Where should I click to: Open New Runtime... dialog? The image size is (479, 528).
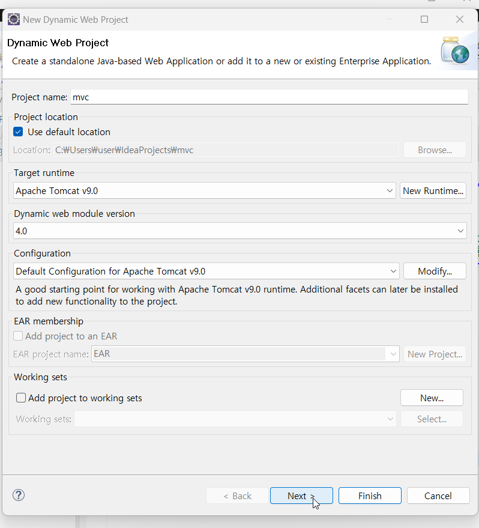433,190
